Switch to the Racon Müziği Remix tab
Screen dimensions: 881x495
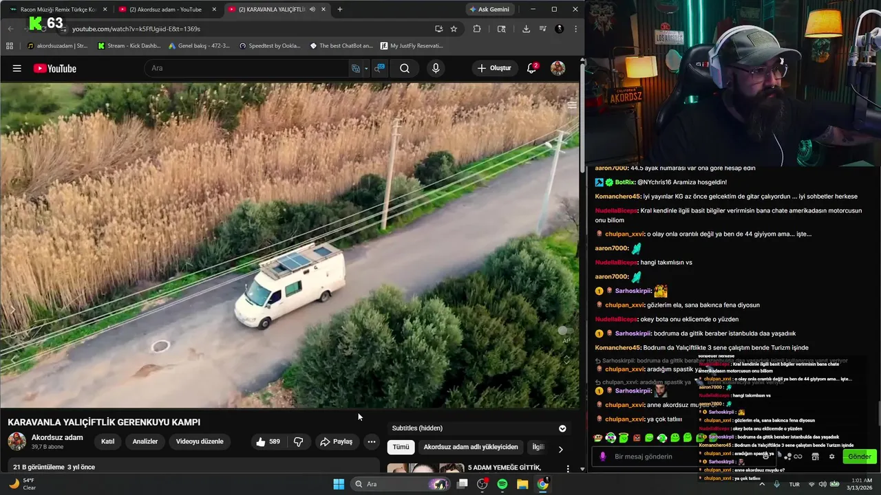pos(56,10)
